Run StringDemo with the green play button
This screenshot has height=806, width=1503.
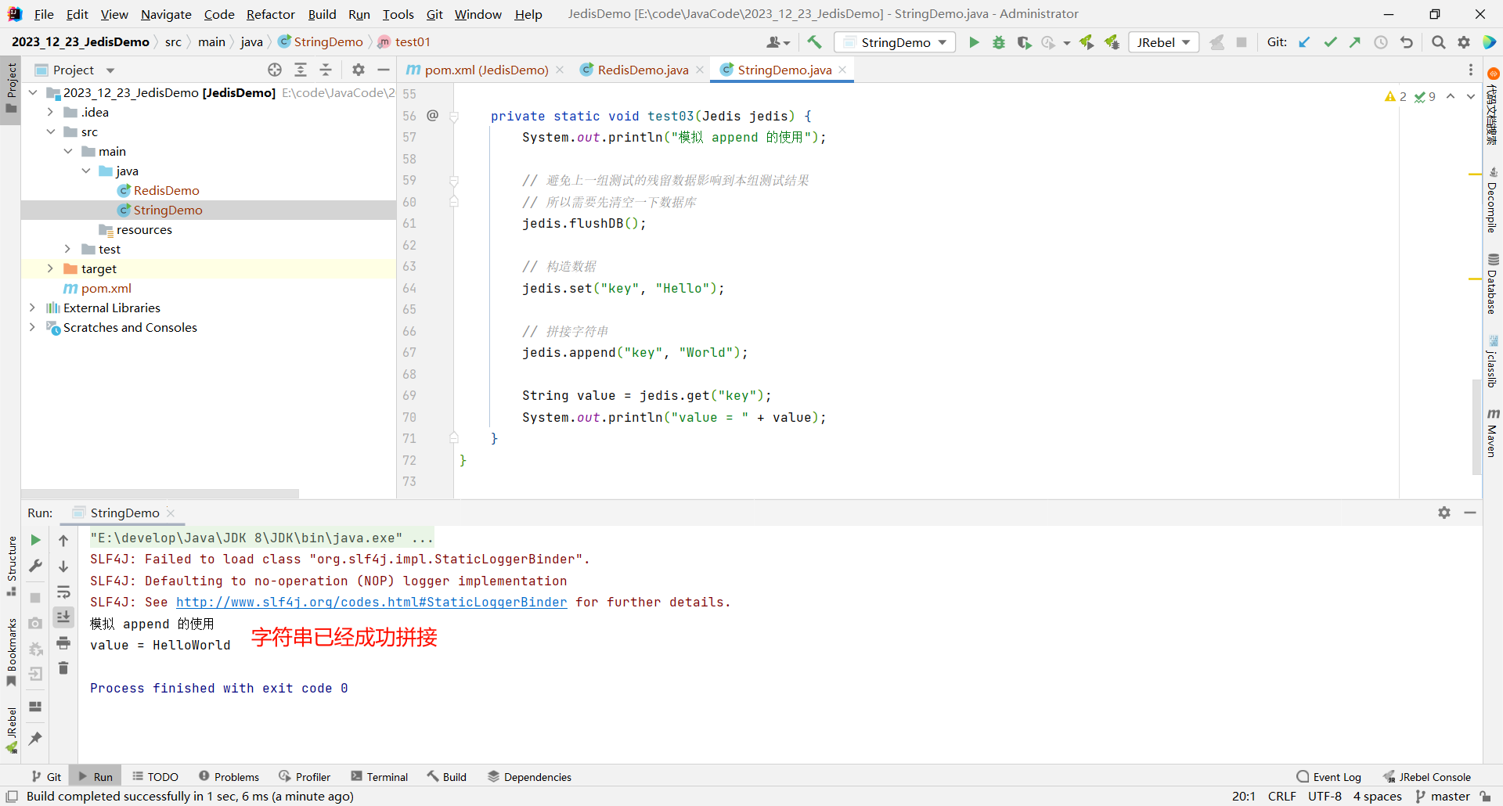[974, 42]
